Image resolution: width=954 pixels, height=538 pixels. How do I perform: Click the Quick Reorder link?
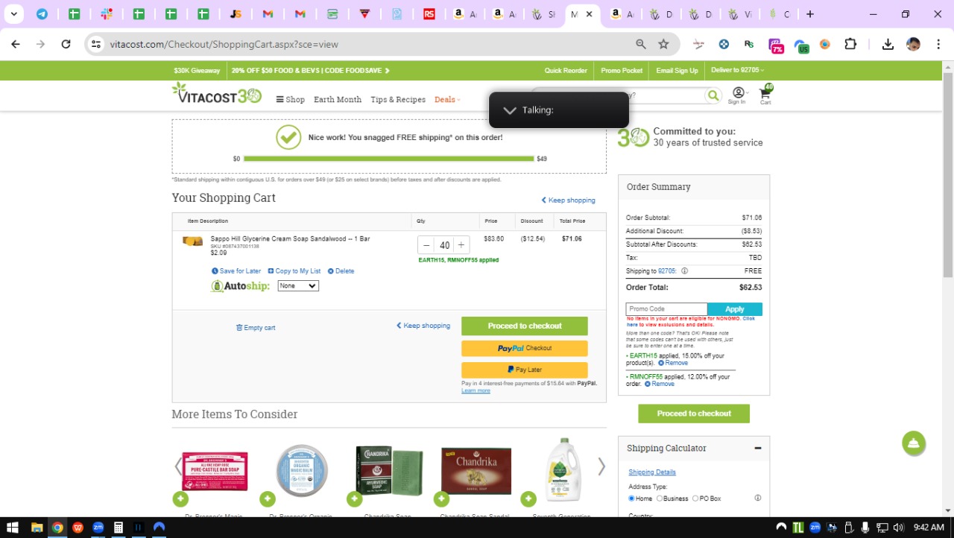566,71
